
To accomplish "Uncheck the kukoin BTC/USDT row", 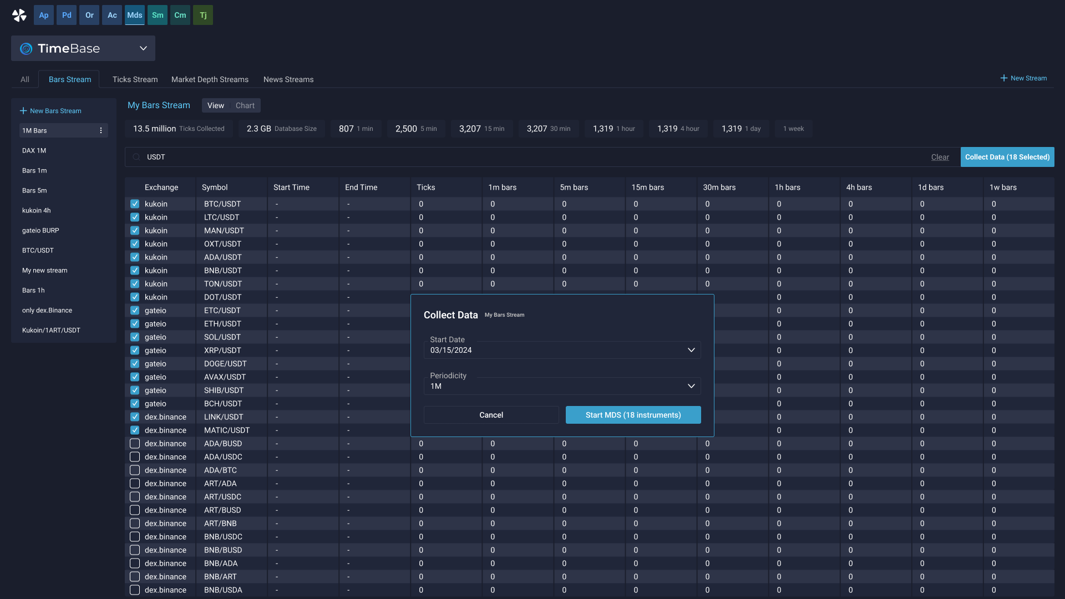I will coord(135,204).
